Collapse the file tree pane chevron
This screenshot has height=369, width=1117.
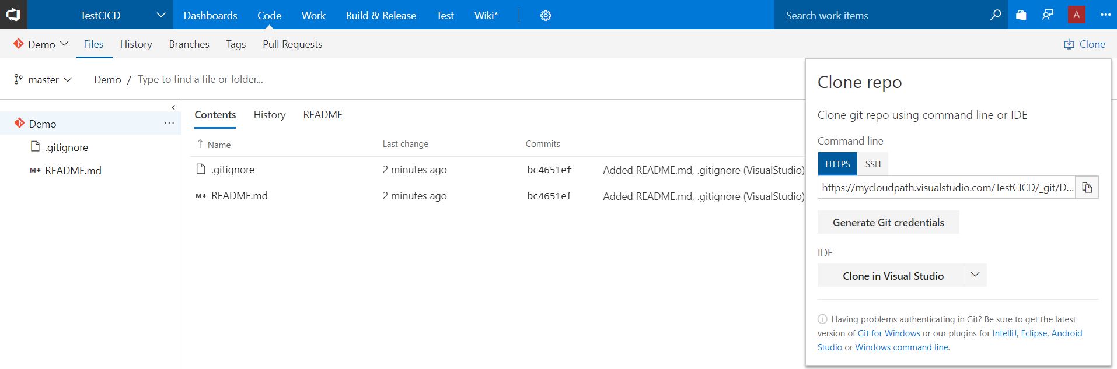click(173, 107)
